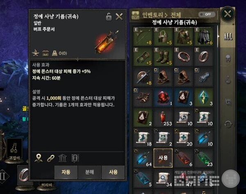Click the 분해 dismantle button
The height and width of the screenshot is (194, 246).
point(89,172)
